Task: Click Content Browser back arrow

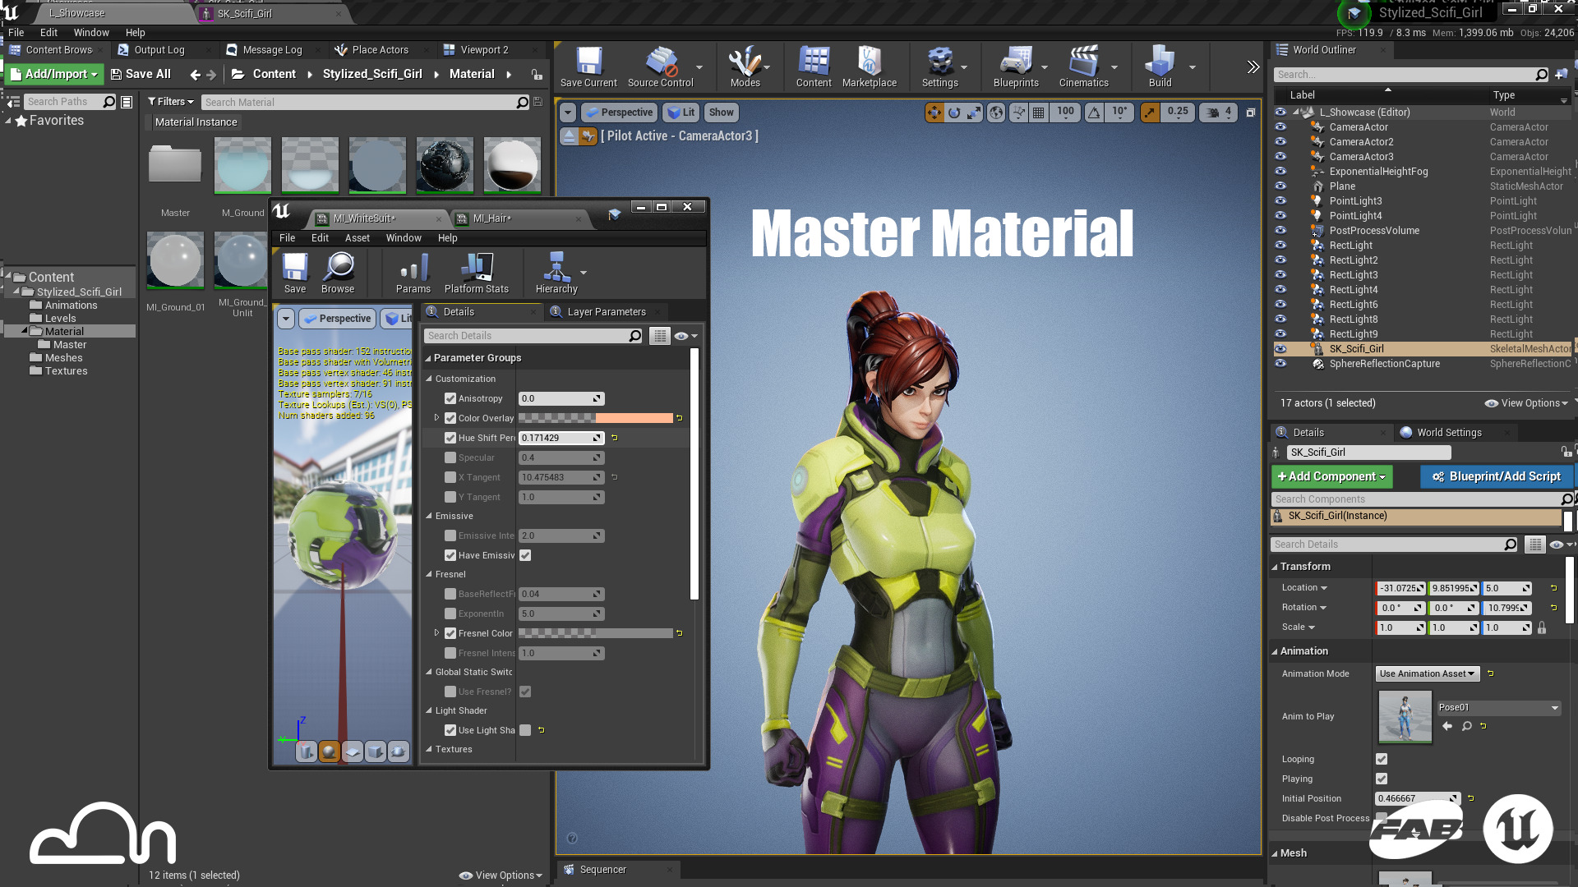Action: point(195,75)
